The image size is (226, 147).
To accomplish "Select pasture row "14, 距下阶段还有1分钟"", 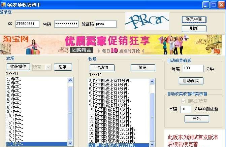I will coord(119,125).
